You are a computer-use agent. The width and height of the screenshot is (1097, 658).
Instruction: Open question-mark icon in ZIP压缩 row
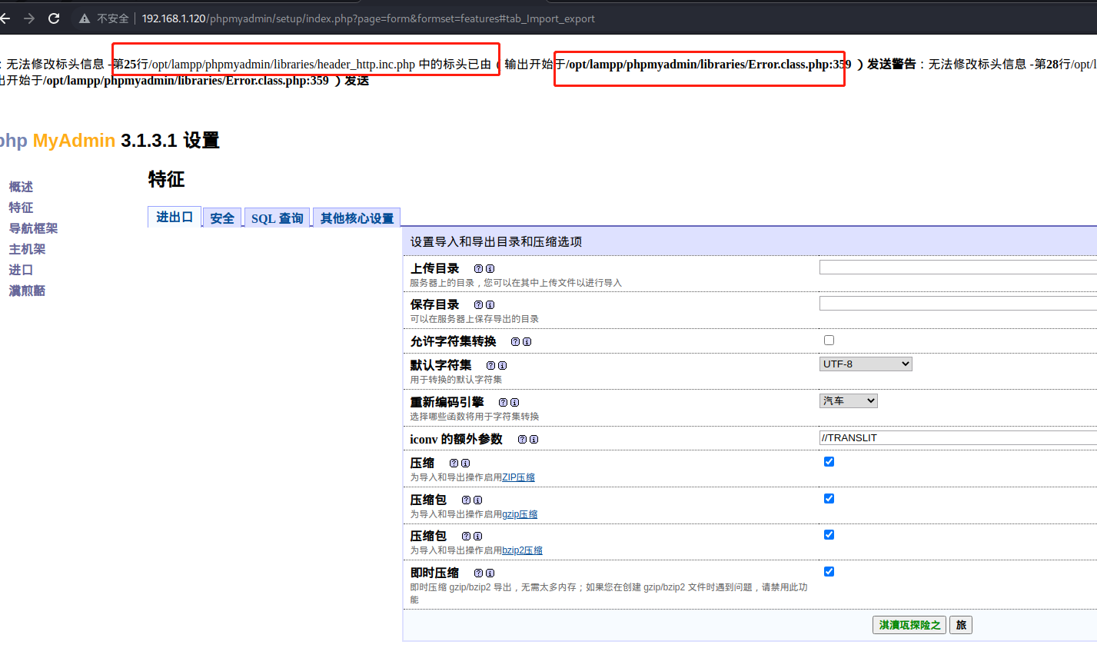point(454,464)
